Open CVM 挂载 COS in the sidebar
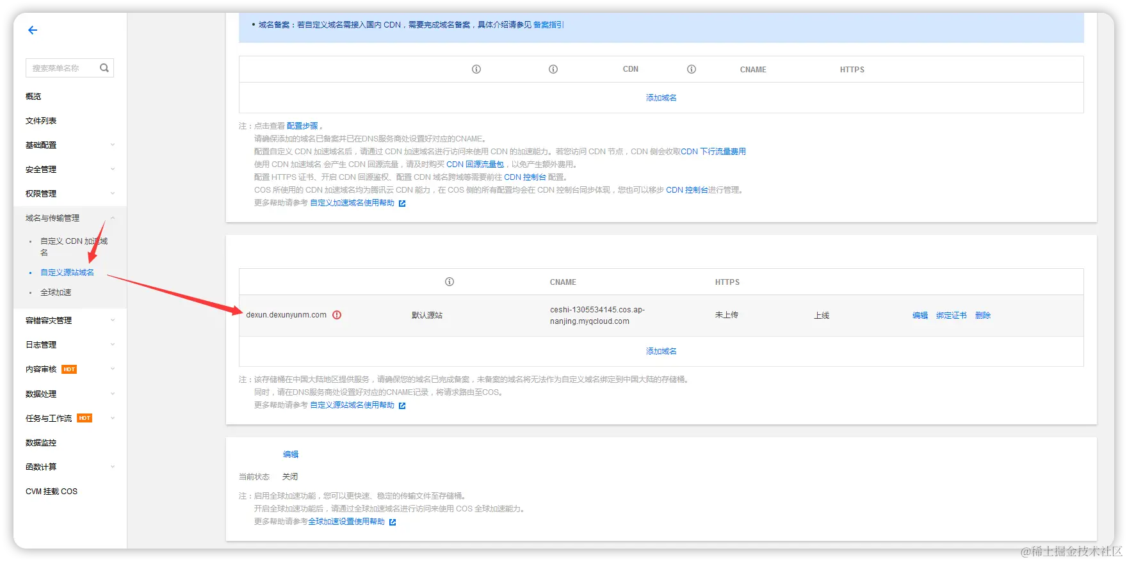Screen dimensions: 1127x562 tap(51, 492)
